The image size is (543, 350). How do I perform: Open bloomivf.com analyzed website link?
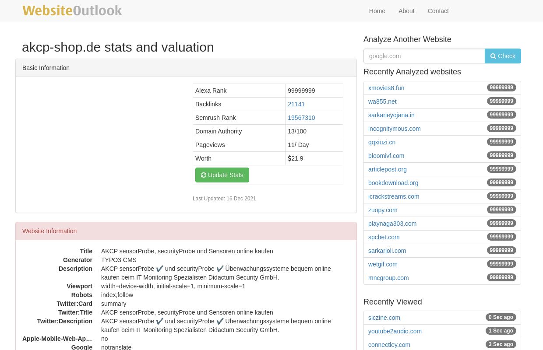[386, 156]
